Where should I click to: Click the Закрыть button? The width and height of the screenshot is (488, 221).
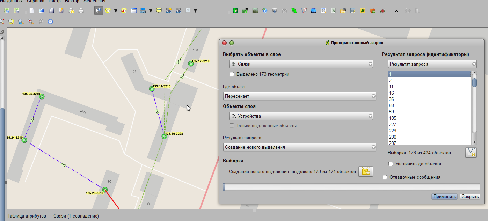470,197
